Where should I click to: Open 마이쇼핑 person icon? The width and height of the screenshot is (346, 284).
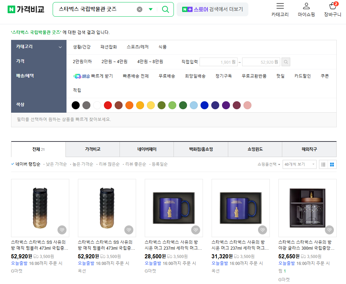(x=306, y=6)
